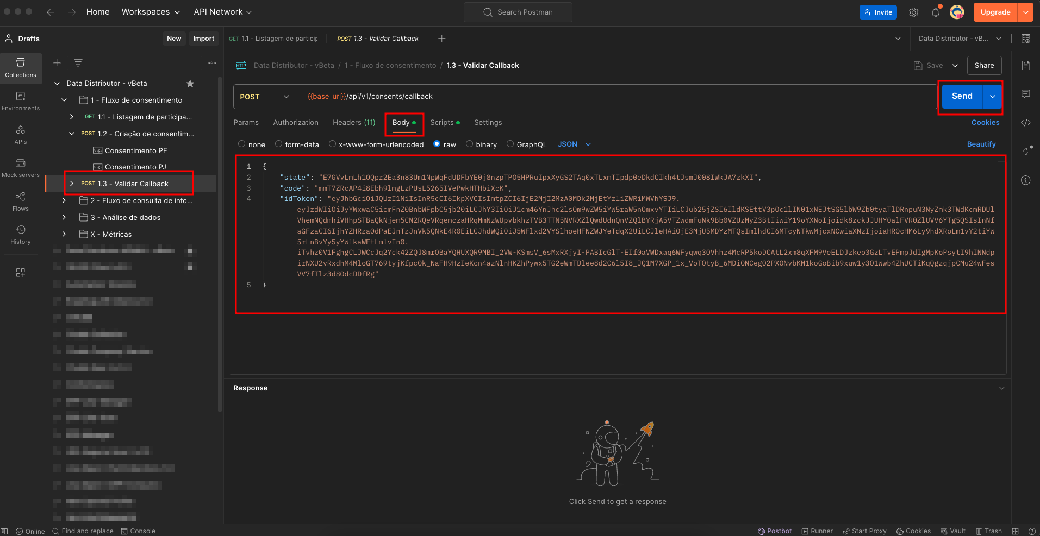Viewport: 1040px width, 536px height.
Task: Toggle the sidebar icon in the status bar
Action: 4,531
